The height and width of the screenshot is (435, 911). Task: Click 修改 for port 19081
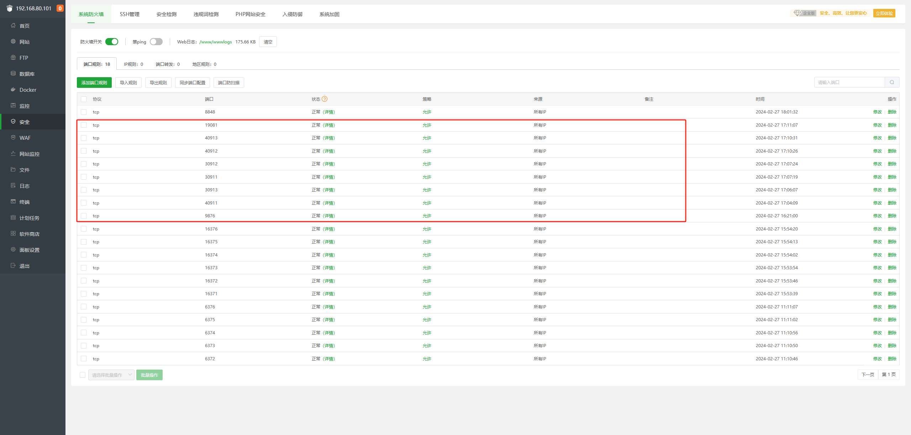tap(878, 125)
